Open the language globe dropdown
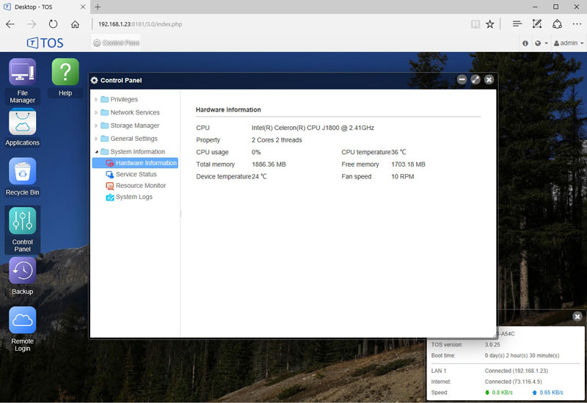 541,43
